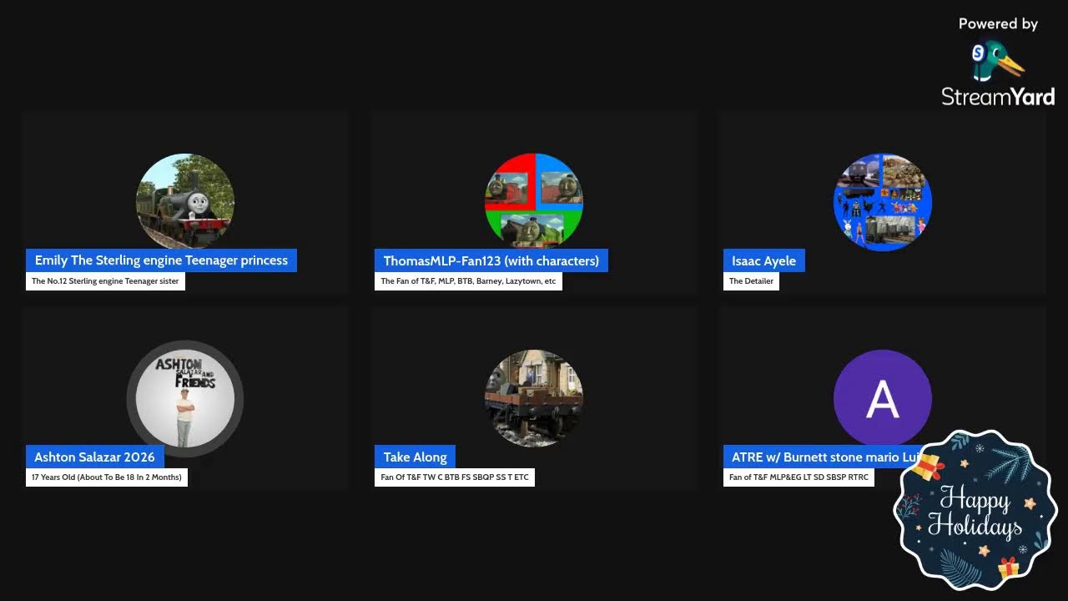This screenshot has width=1068, height=601.
Task: Select the Ashton Salazar 2026 name banner
Action: [x=94, y=457]
